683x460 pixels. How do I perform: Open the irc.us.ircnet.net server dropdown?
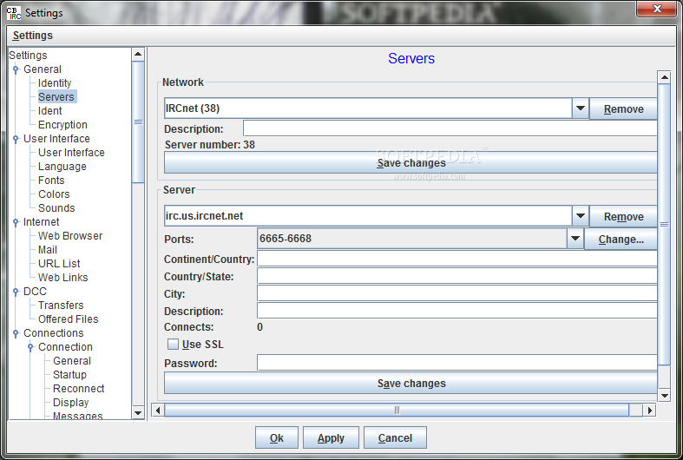[x=581, y=215]
